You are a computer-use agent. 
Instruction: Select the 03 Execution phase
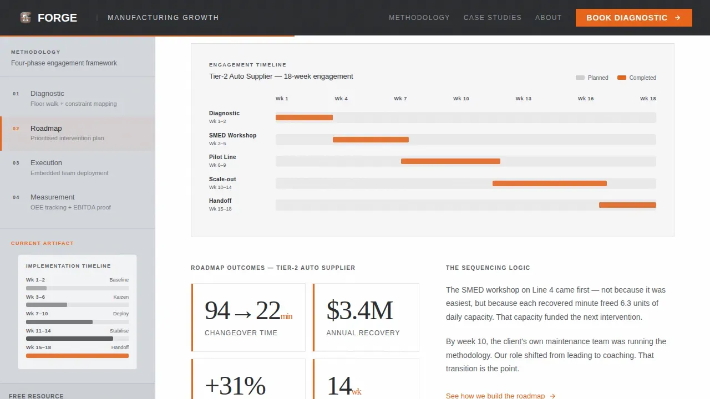click(x=78, y=168)
